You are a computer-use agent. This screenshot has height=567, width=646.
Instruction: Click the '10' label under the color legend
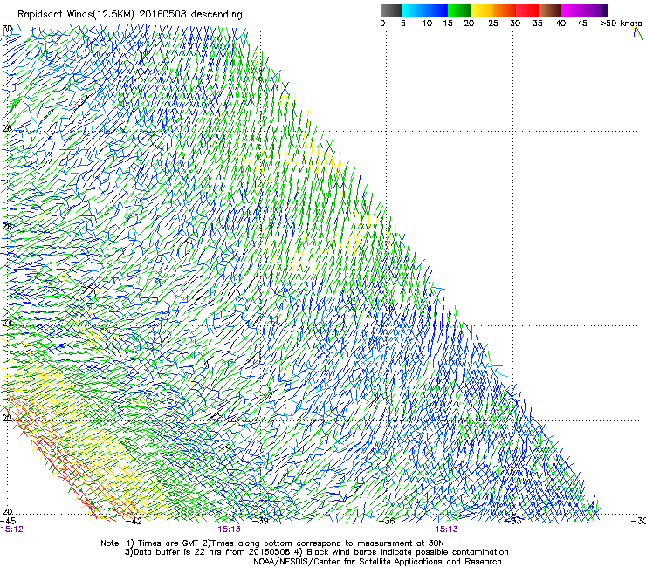click(427, 24)
